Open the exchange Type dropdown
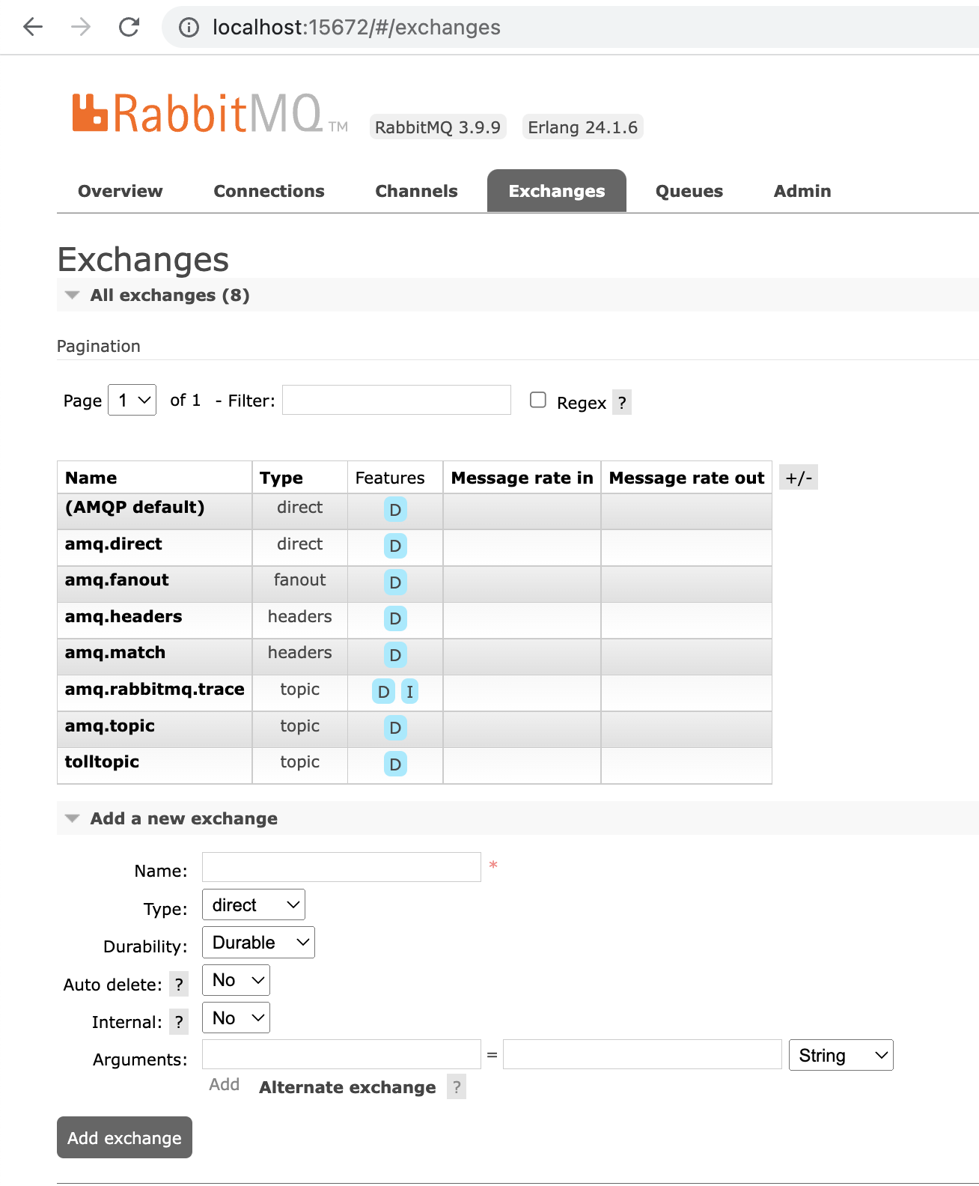The height and width of the screenshot is (1186, 979). 254,905
